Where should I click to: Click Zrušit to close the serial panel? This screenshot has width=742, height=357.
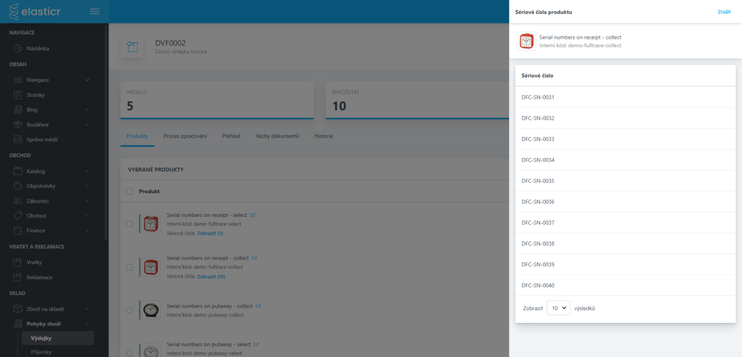coord(724,12)
